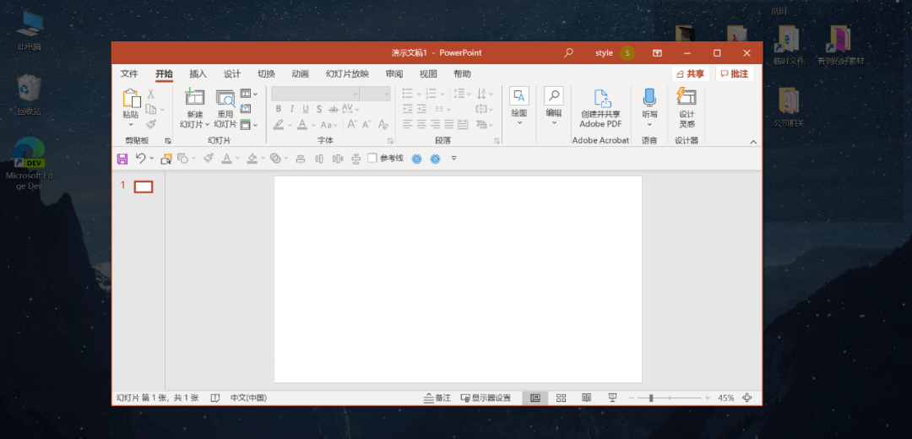
Task: Open the font size combo box
Action: click(375, 93)
